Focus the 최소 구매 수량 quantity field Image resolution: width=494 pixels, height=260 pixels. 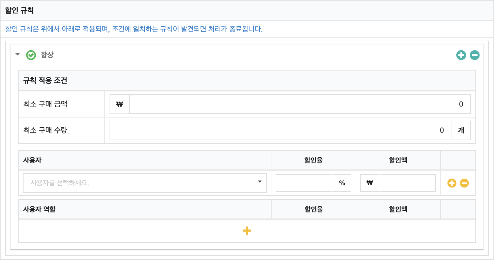[281, 130]
